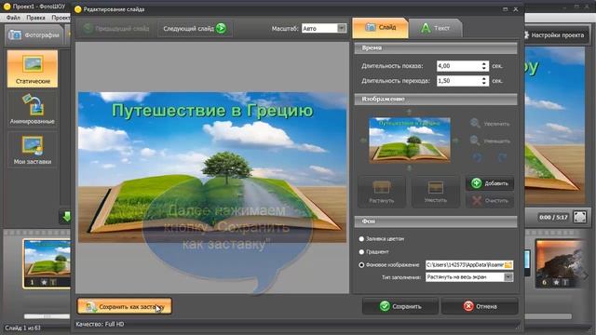
Task: Browse background image folder icon
Action: pos(508,264)
